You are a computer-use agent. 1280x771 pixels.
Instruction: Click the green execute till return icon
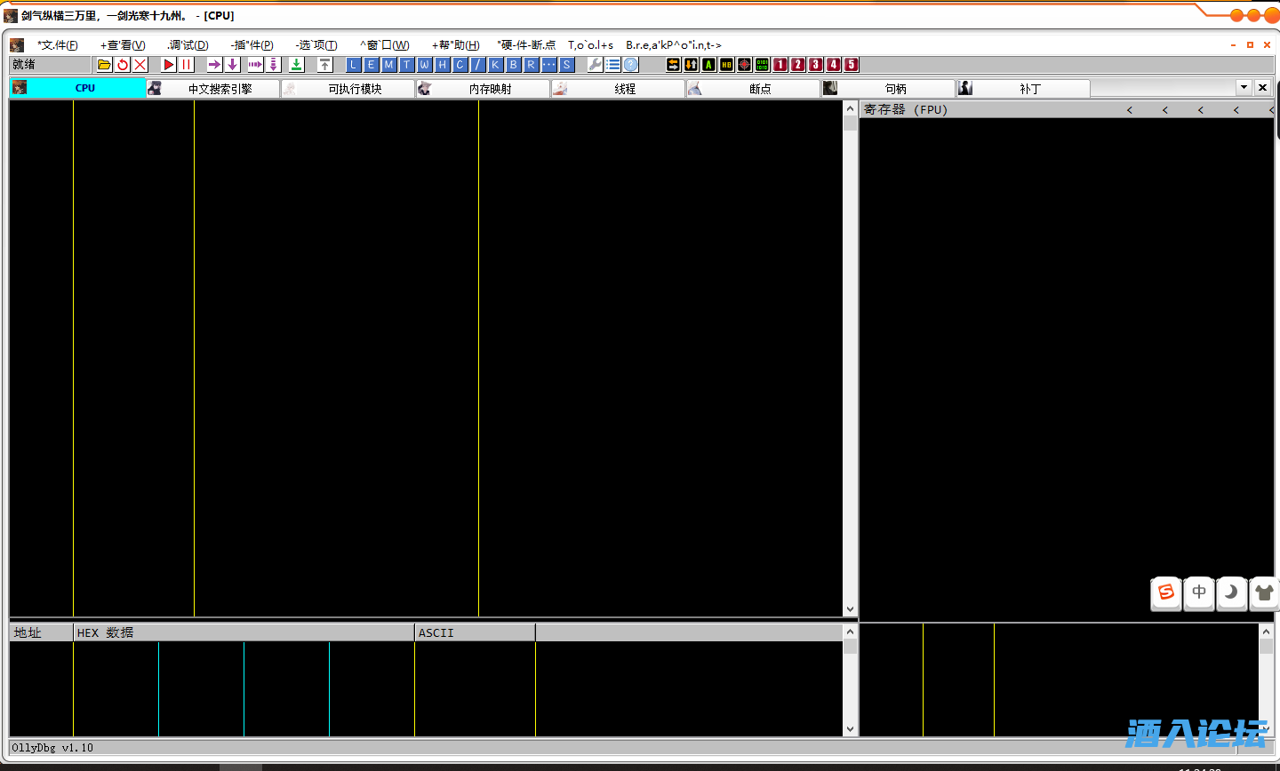click(x=297, y=65)
